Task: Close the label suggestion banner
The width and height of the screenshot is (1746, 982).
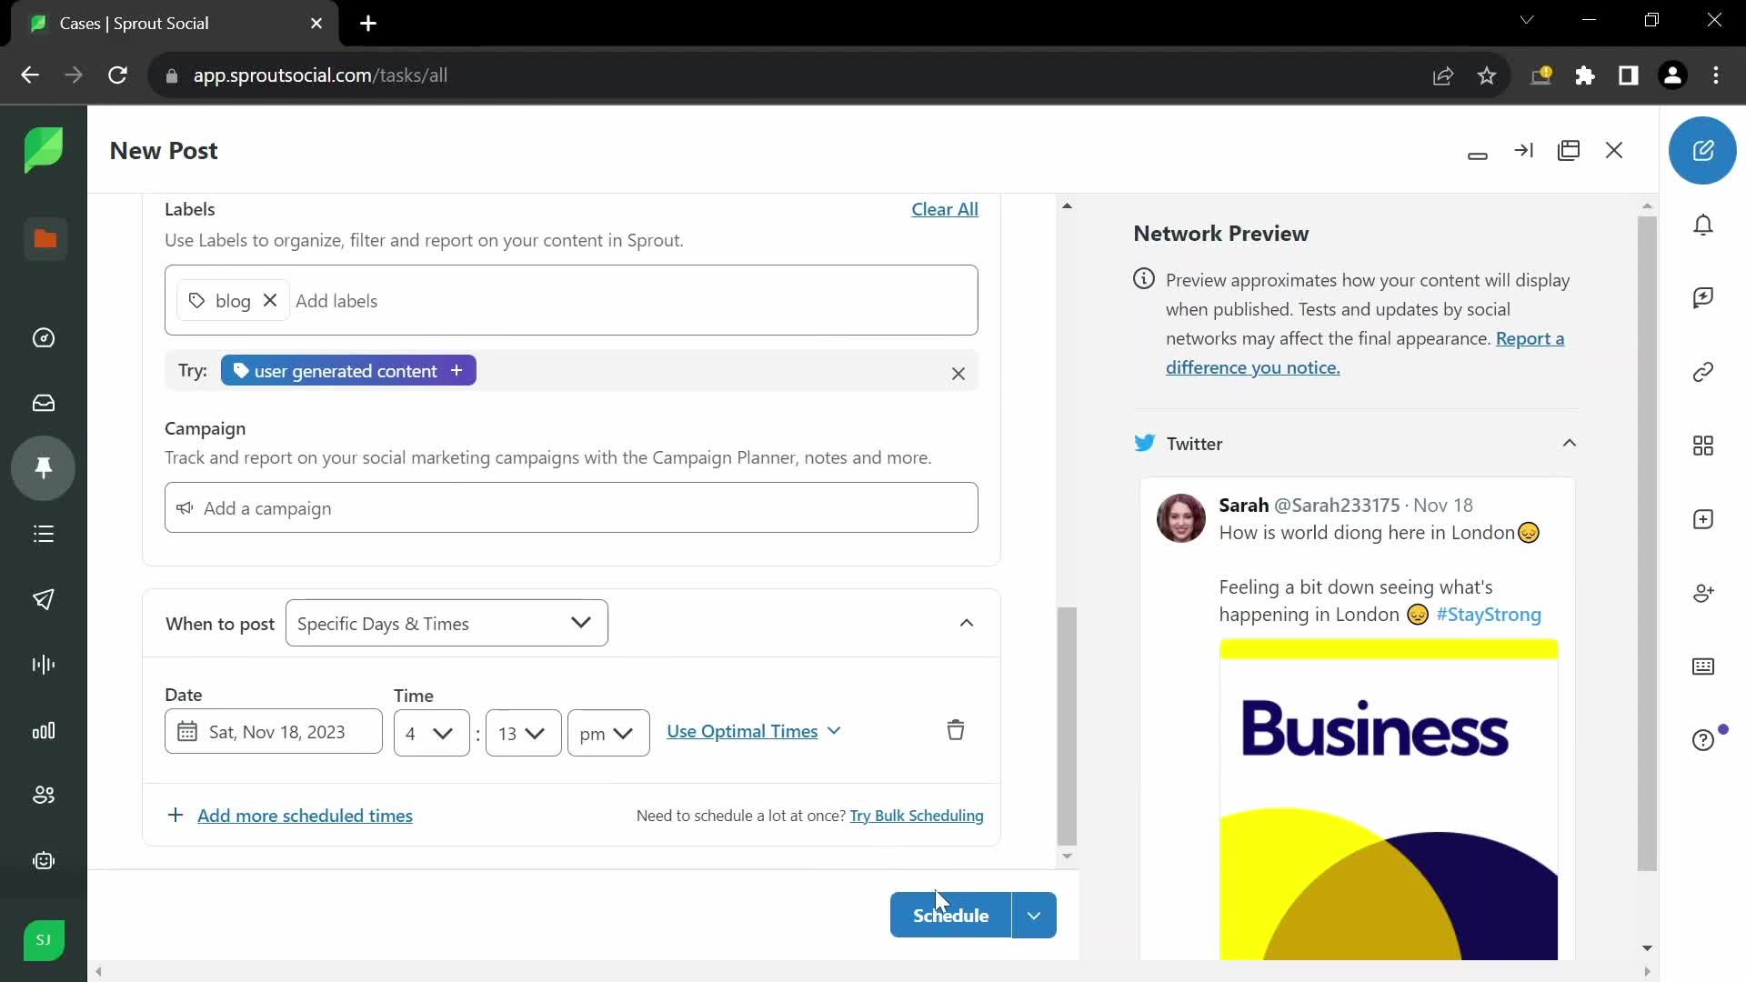Action: 959,374
